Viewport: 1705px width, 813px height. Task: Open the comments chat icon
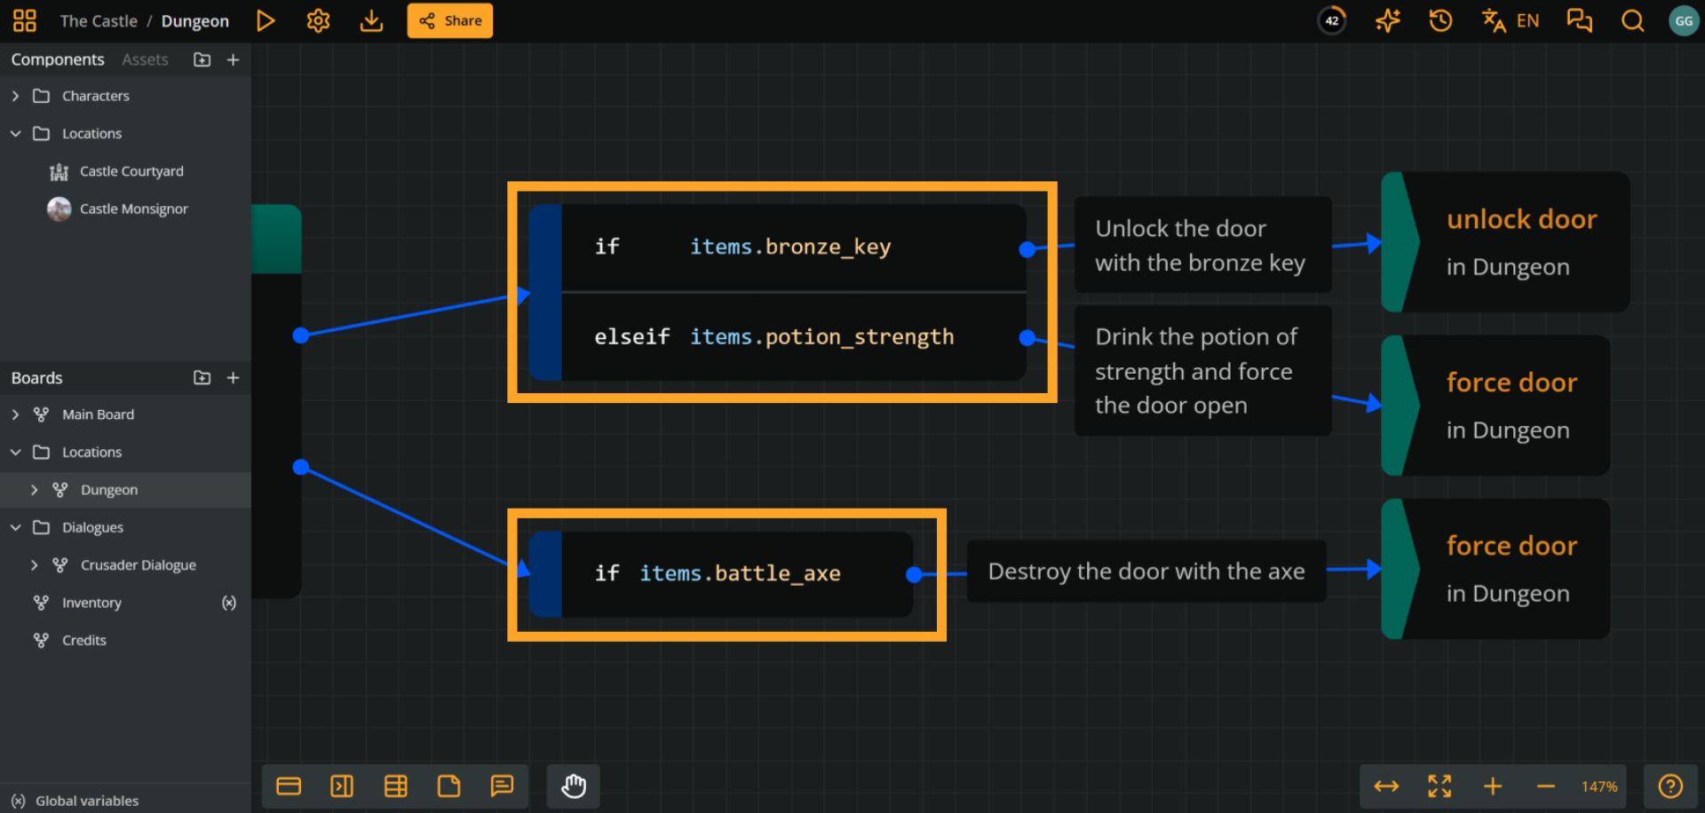click(x=1579, y=20)
